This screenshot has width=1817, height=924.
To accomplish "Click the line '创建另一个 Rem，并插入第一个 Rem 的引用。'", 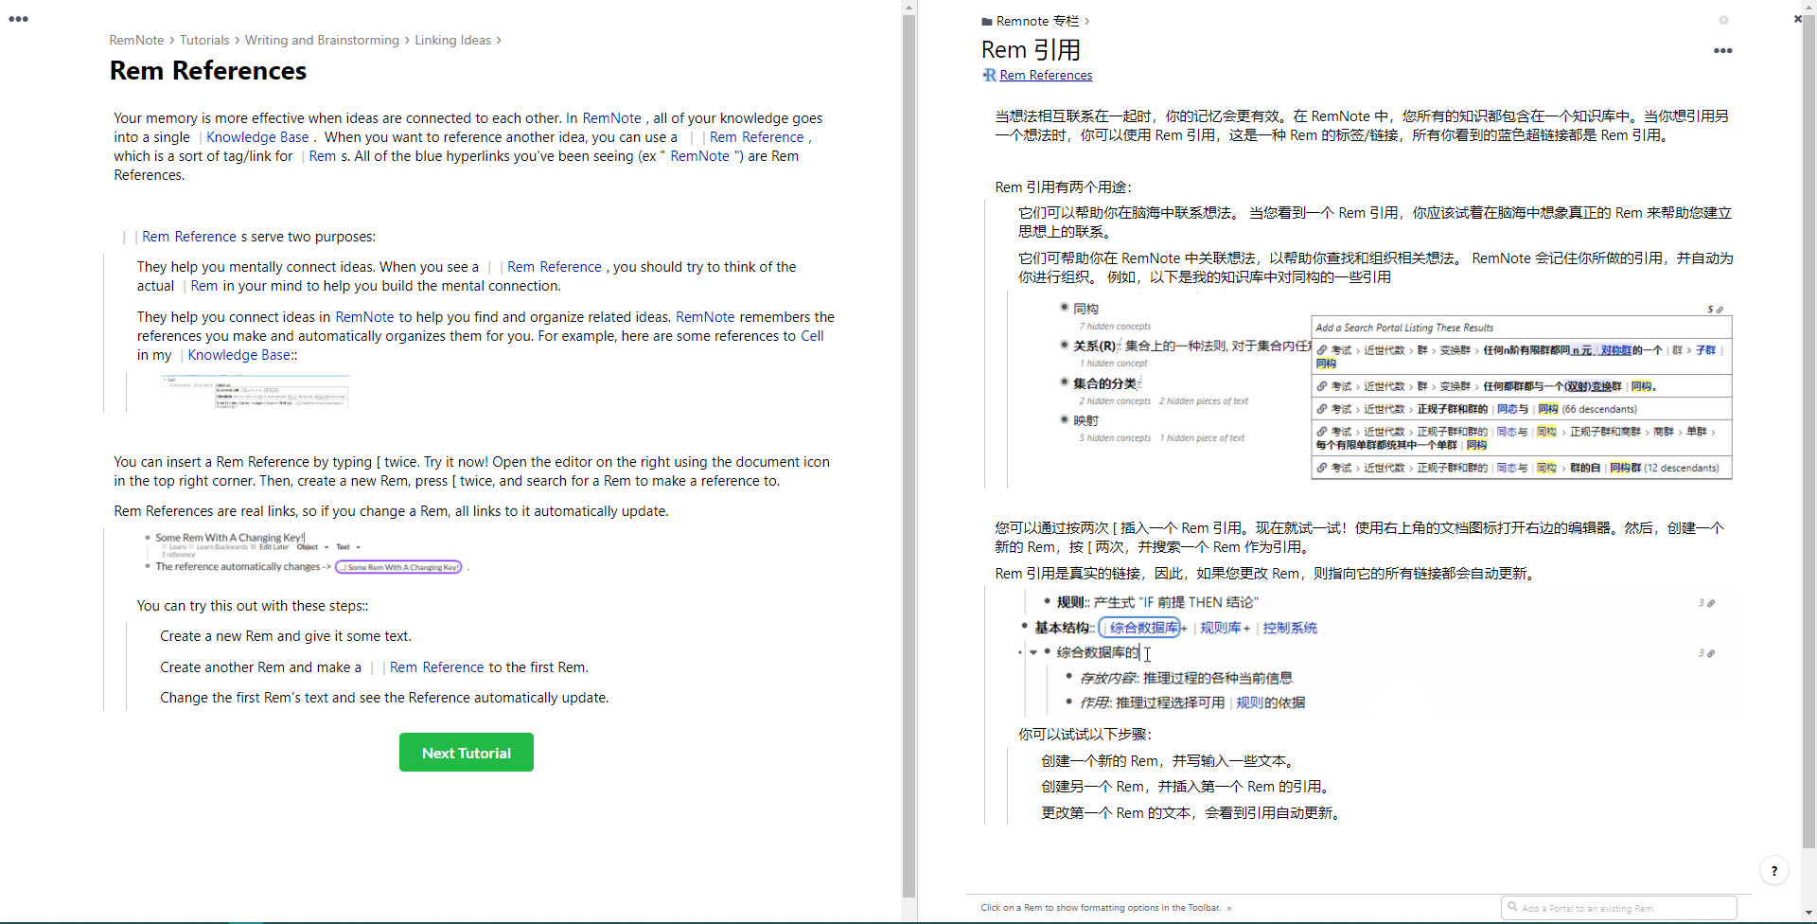I will 1187,787.
